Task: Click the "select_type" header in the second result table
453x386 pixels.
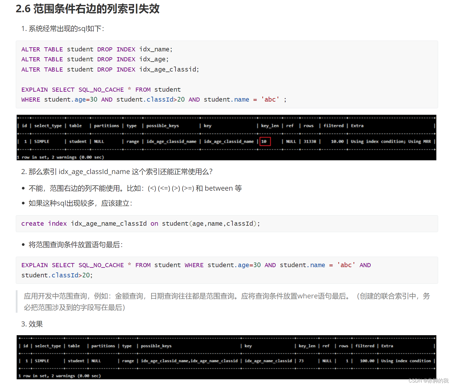Action: pos(48,346)
